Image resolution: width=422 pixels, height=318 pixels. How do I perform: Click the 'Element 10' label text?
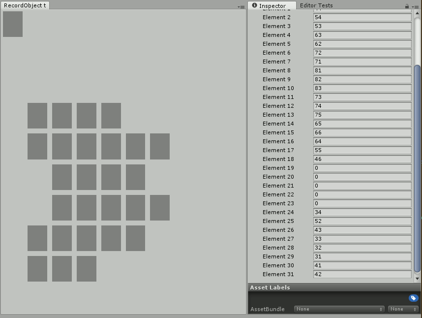278,88
